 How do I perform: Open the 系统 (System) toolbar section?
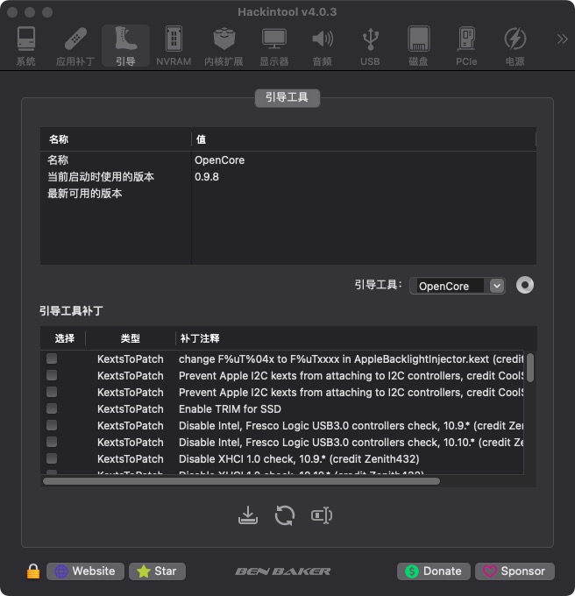(x=25, y=46)
